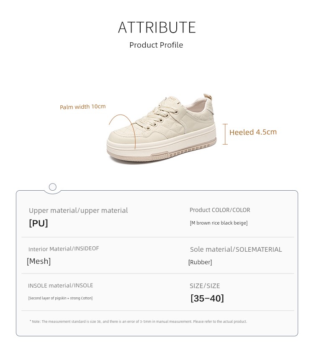Click the Heeled 4.5cm label

click(x=253, y=132)
